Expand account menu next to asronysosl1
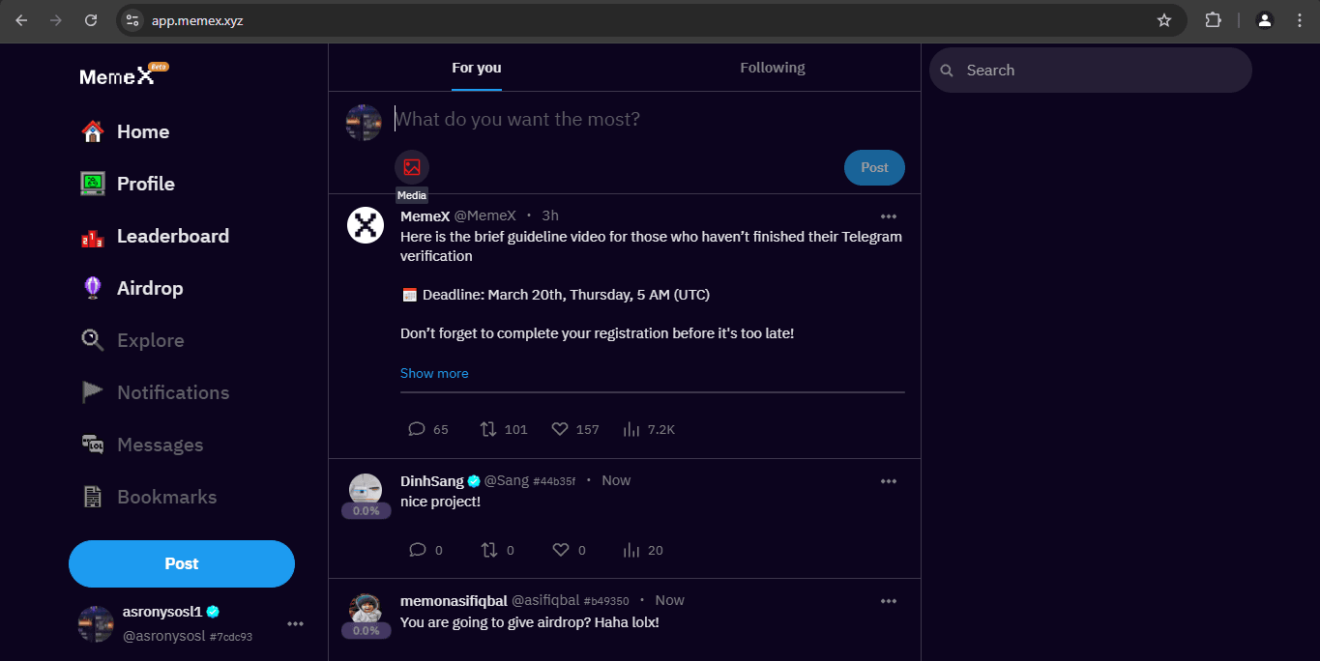1320x661 pixels. tap(296, 624)
